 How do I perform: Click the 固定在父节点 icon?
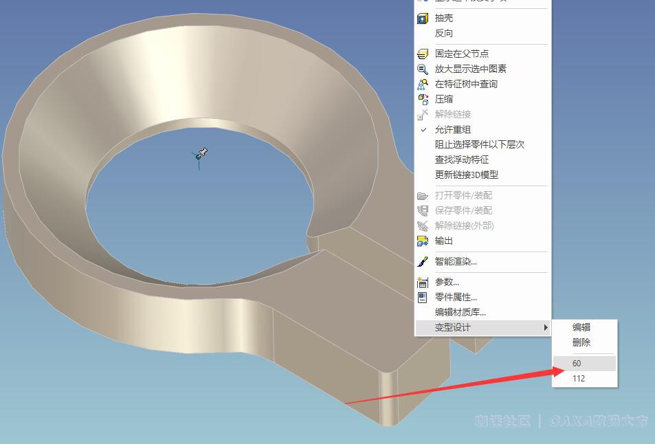(x=423, y=54)
